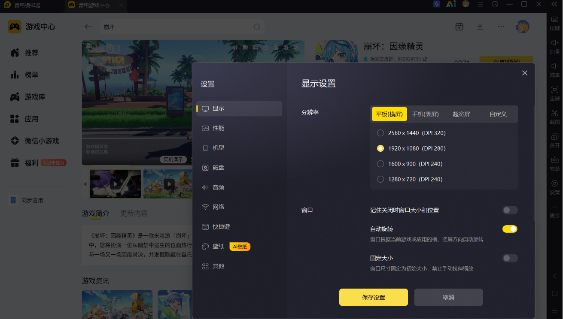Open 壁纸 settings category
The height and width of the screenshot is (319, 563).
239,247
